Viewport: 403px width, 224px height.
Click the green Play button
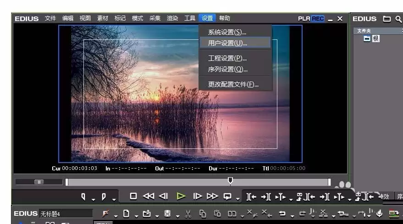click(181, 197)
